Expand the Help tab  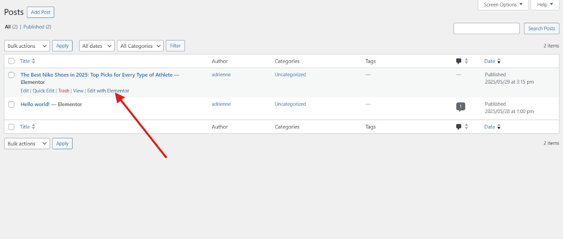(x=545, y=5)
